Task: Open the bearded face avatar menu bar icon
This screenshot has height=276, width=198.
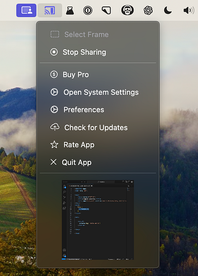Action: (x=127, y=10)
